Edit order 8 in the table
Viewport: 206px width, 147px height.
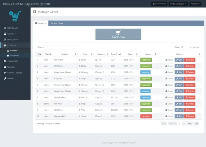point(179,104)
